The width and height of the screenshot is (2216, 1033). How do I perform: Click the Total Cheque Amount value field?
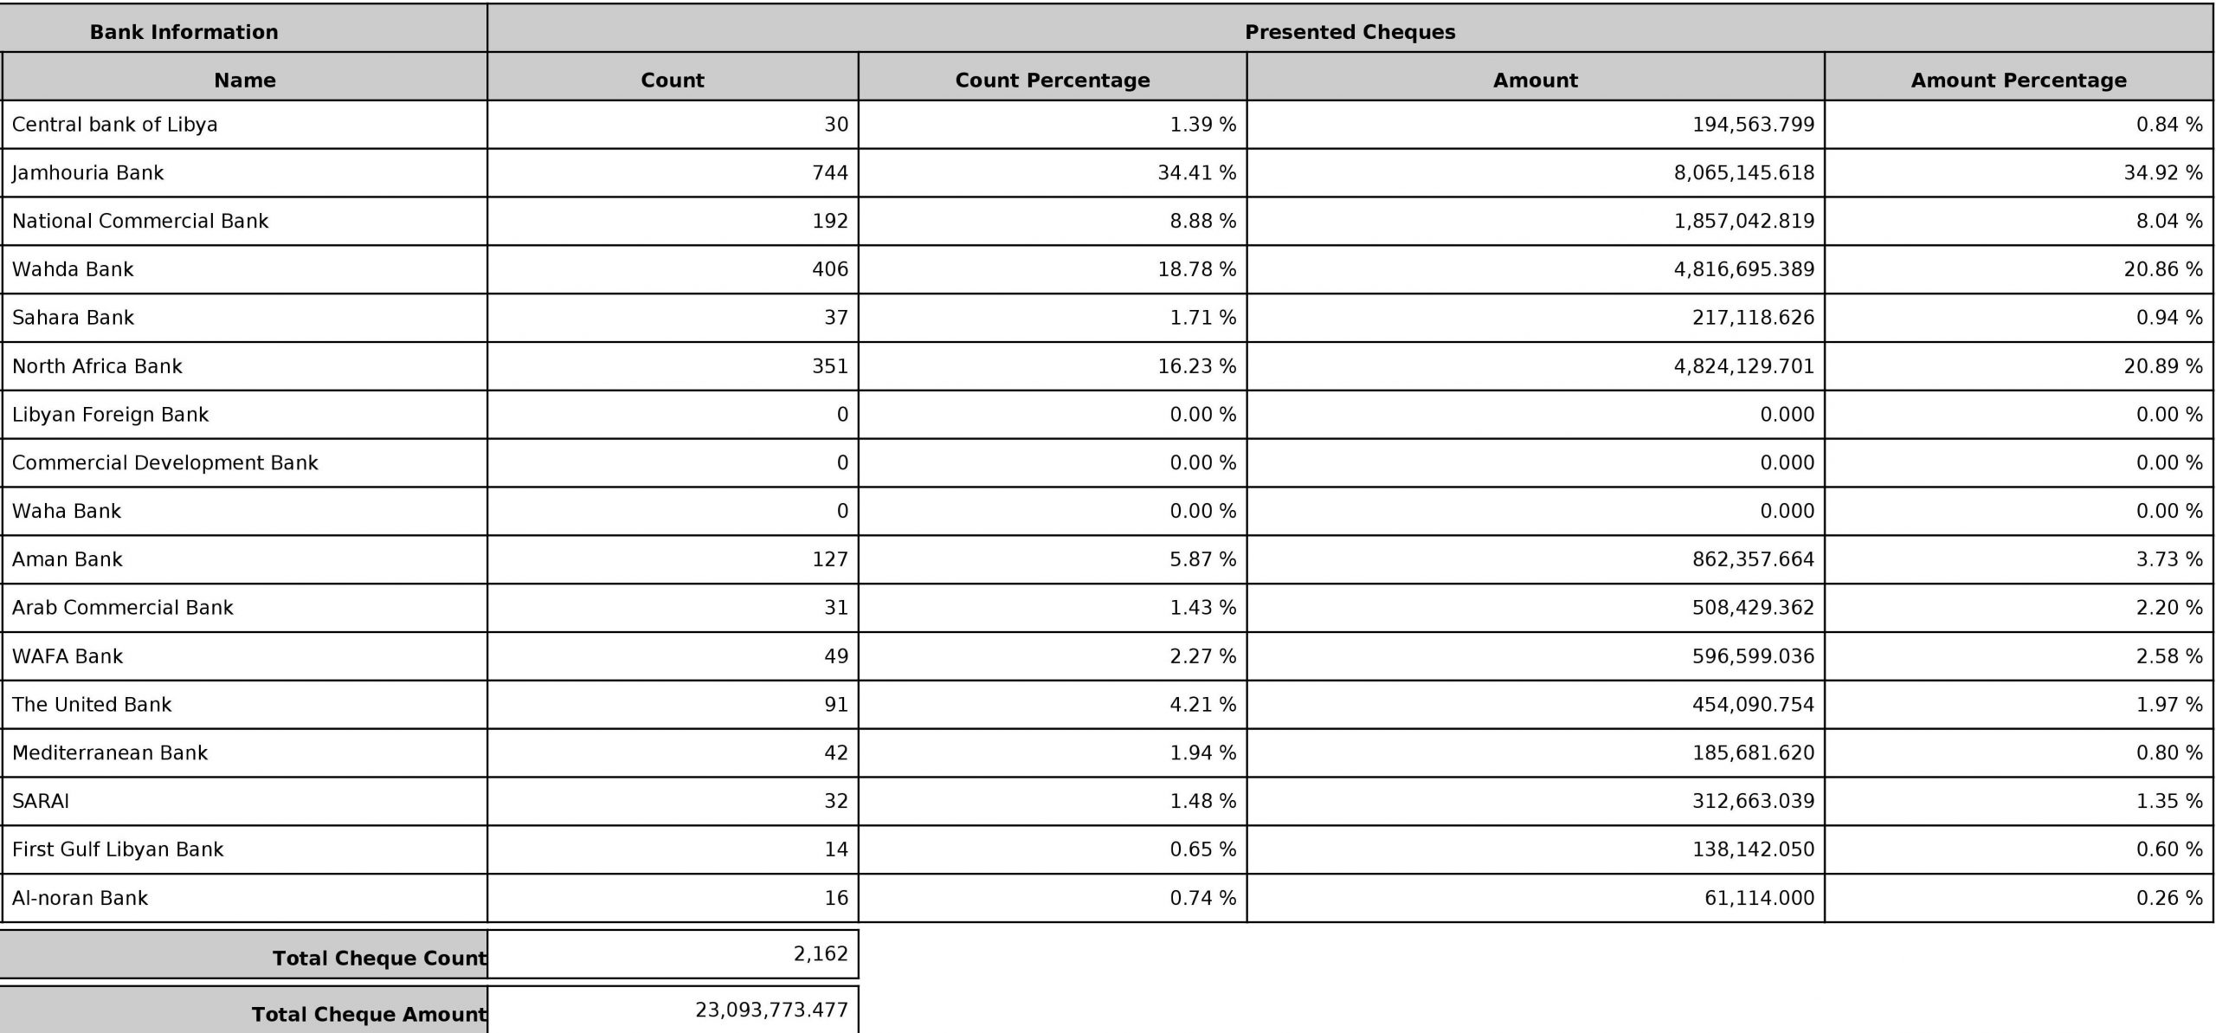click(x=673, y=1010)
